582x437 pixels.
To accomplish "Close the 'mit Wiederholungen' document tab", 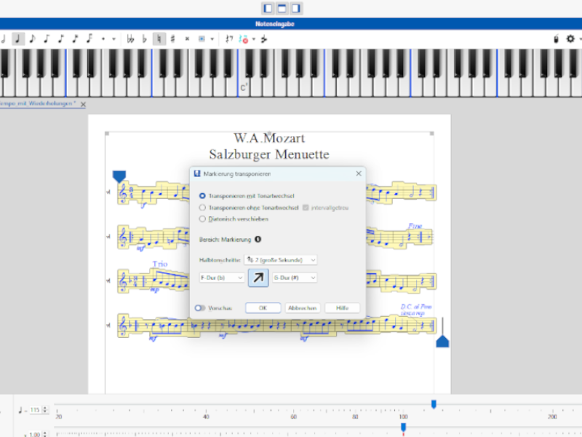I will 83,104.
